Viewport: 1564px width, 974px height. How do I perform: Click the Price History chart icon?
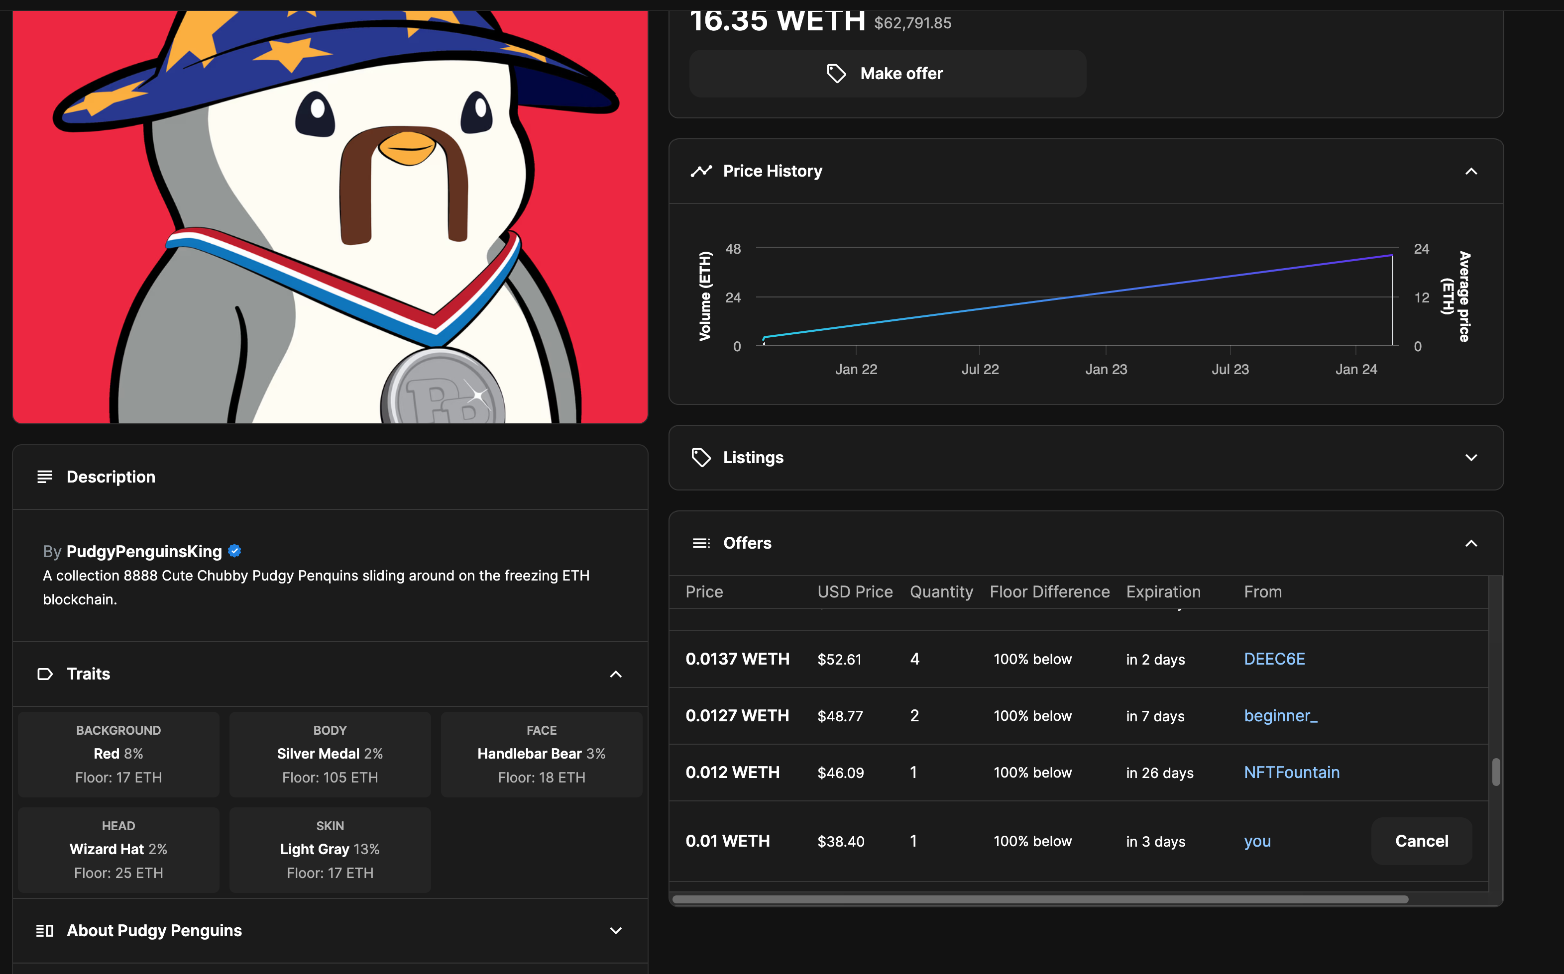701,171
